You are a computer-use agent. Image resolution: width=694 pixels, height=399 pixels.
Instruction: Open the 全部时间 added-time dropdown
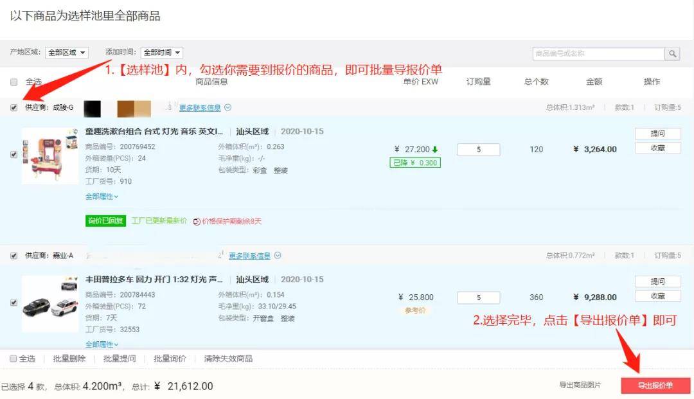click(x=162, y=53)
